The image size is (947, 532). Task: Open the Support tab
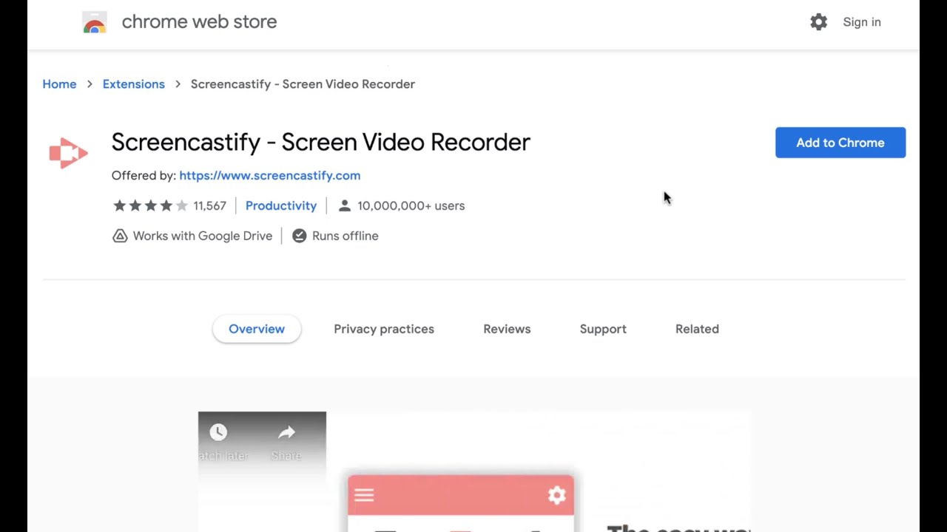coord(603,329)
